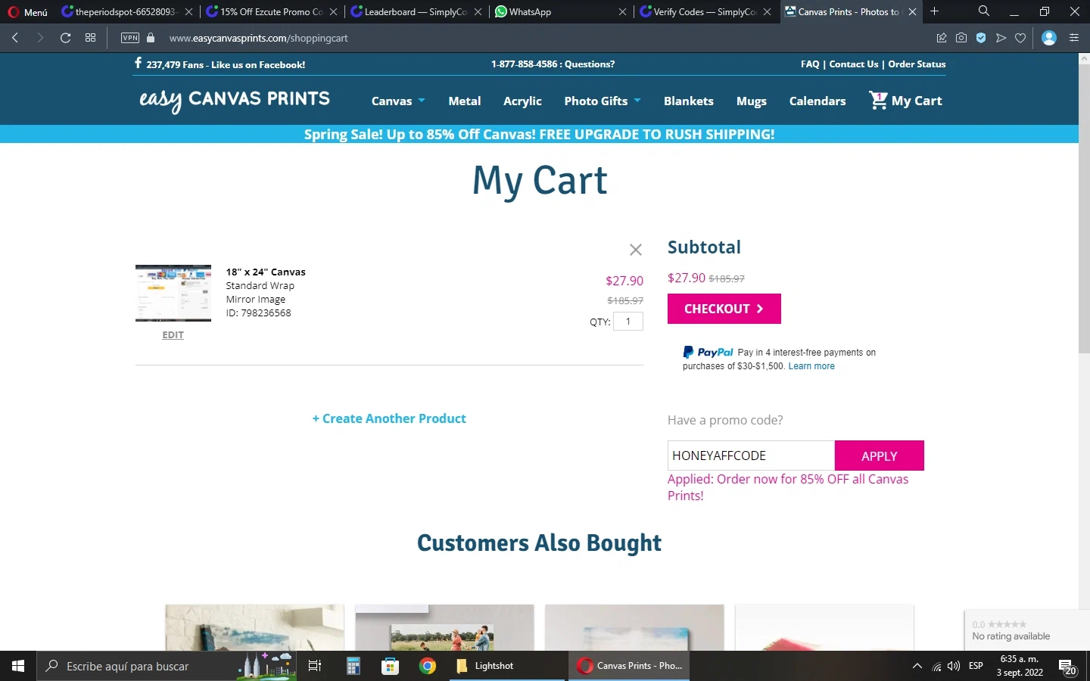Take a snapshot with the camera icon
The image size is (1090, 681).
pos(961,38)
